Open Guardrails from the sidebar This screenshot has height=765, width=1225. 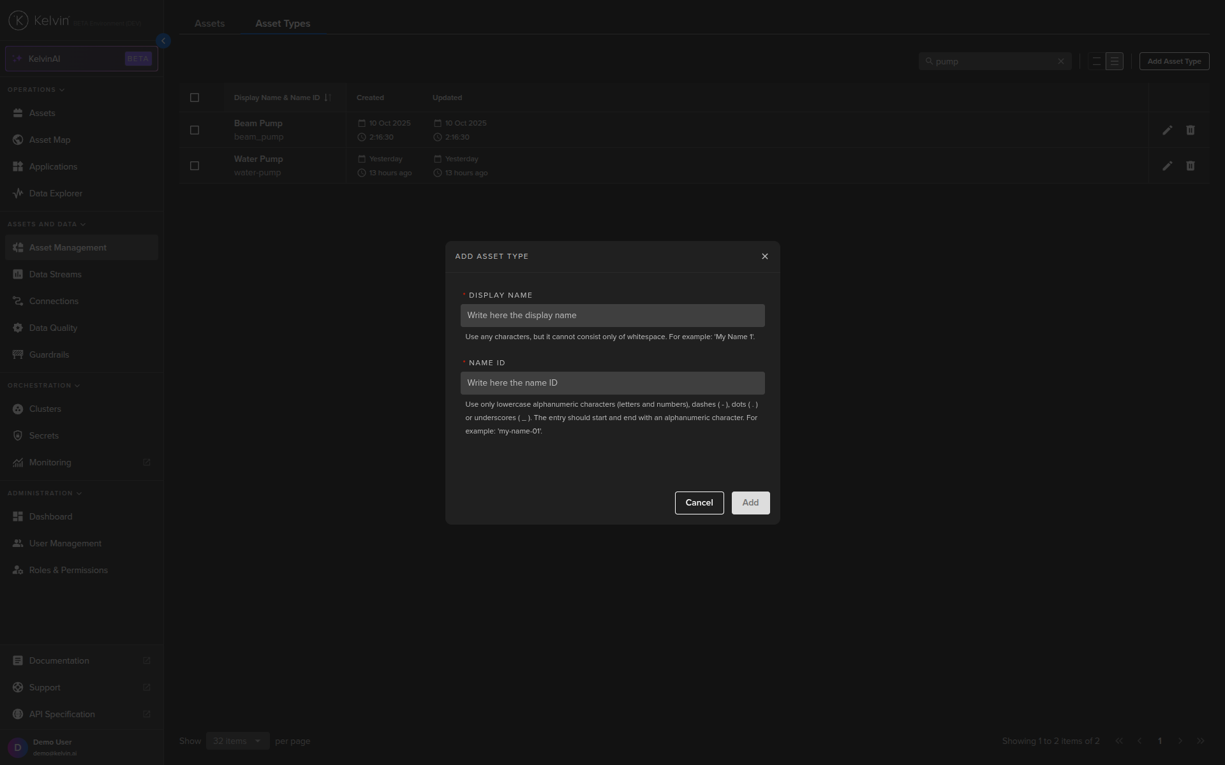point(48,354)
